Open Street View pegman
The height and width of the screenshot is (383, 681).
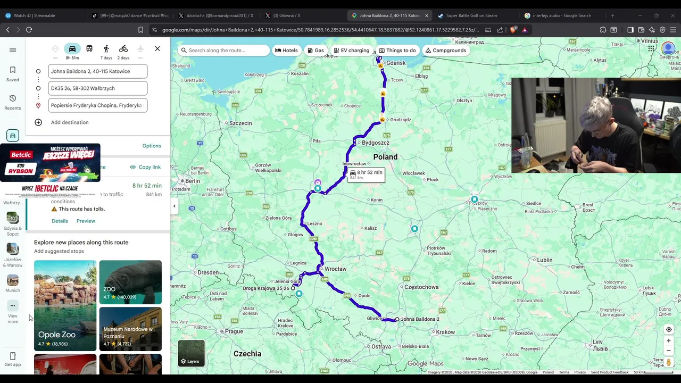[x=669, y=362]
